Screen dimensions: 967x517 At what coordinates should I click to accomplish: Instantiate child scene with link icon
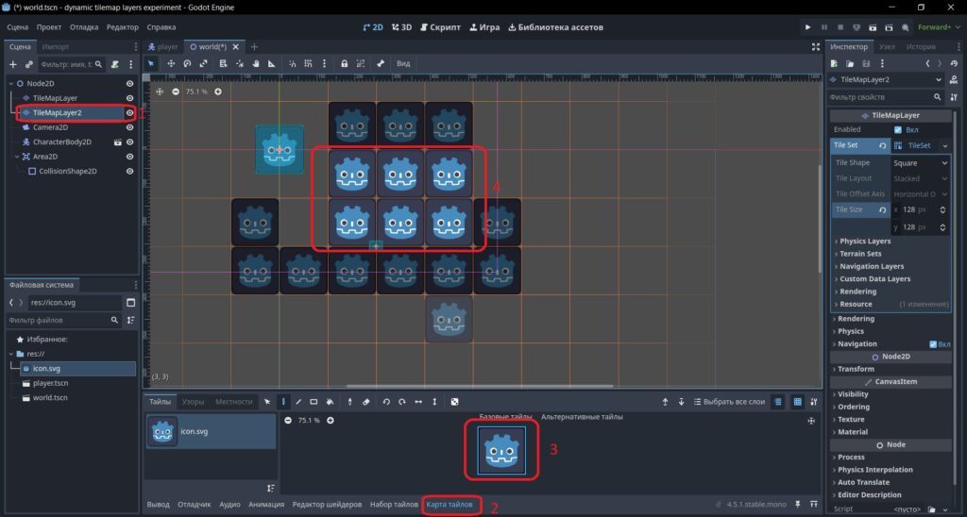tap(28, 64)
